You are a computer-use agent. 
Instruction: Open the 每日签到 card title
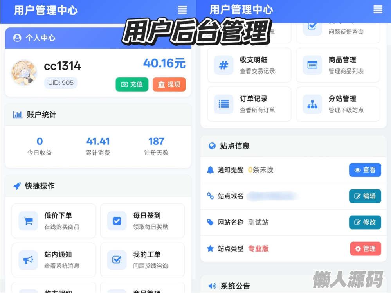coord(147,215)
